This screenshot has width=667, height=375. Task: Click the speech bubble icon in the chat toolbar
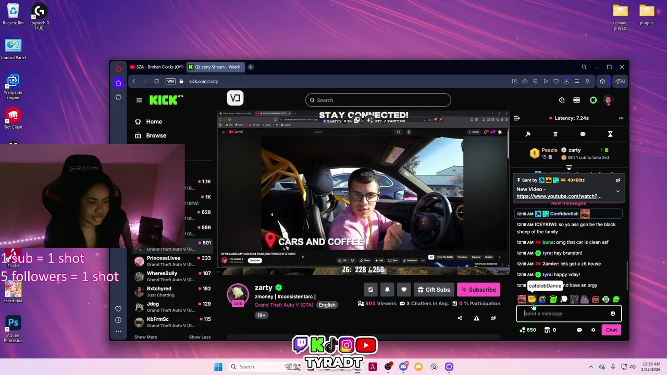pyautogui.click(x=583, y=134)
